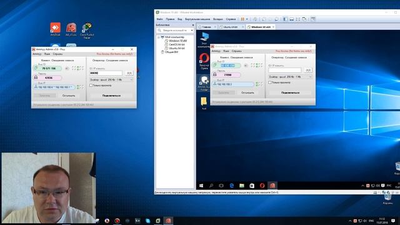Viewport: 400px width, 225px height.
Task: Open the dropdown arrow next to VMware pause button
Action: [247, 19]
